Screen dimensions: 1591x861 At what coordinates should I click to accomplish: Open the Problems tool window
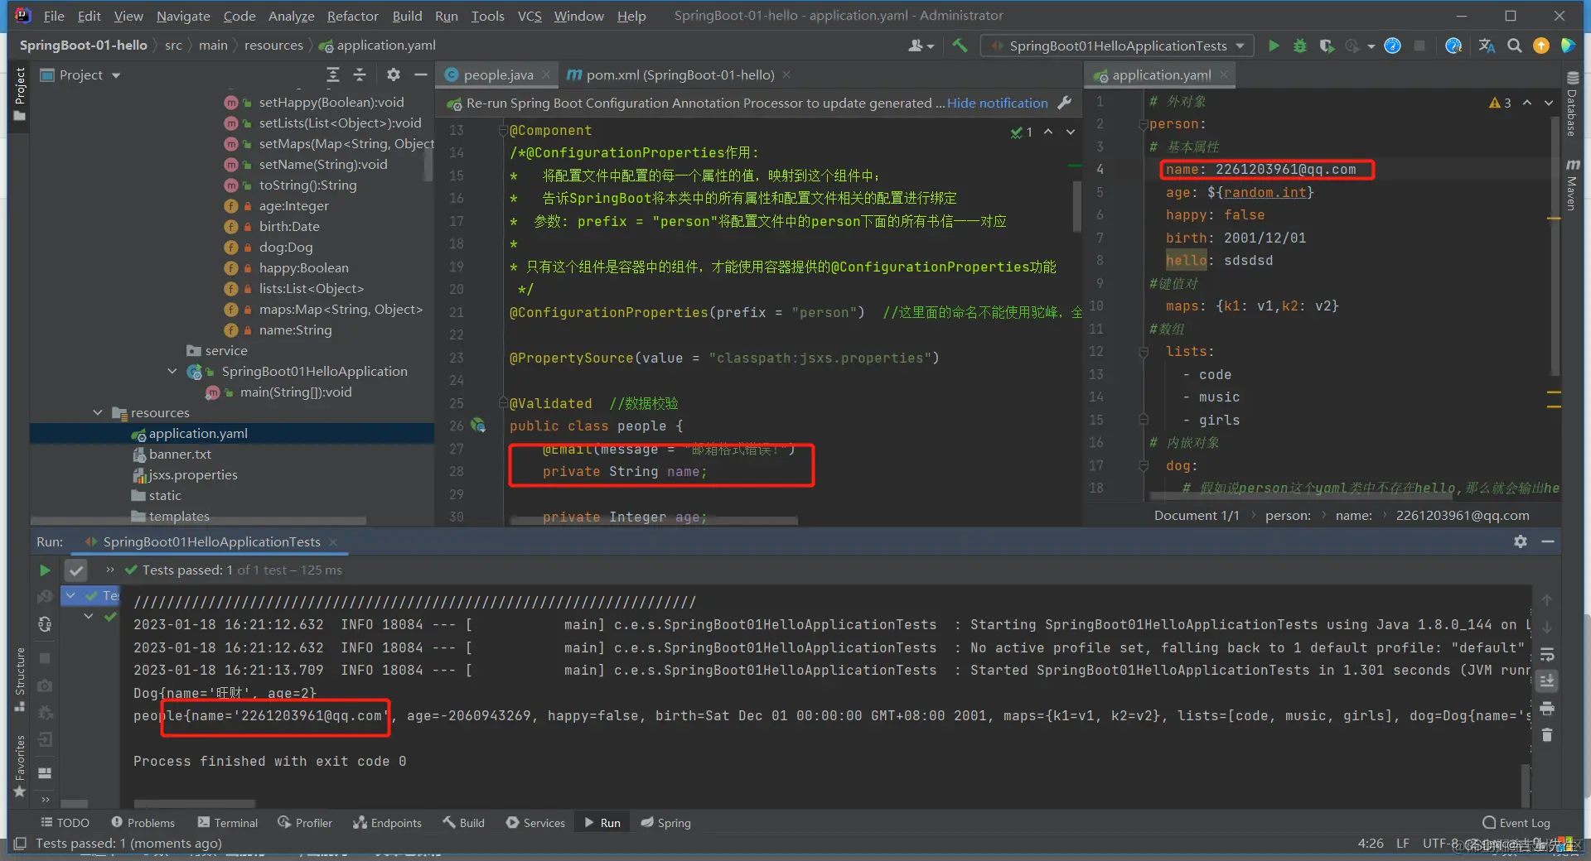[x=143, y=822]
